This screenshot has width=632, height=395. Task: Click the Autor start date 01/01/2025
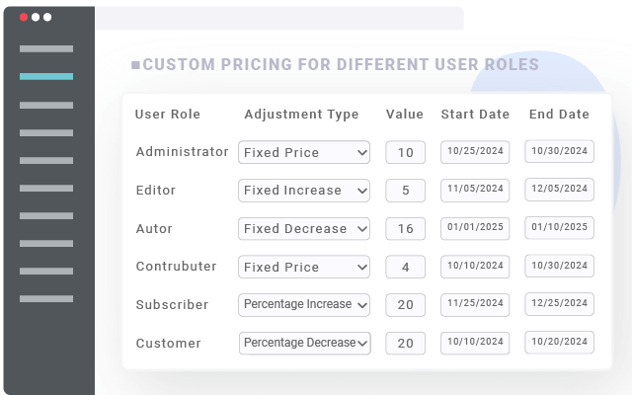click(x=475, y=227)
